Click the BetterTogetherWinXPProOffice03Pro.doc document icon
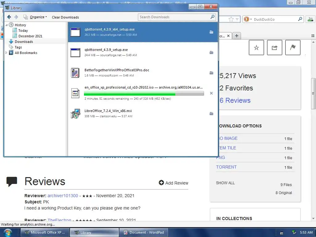This screenshot has width=316, height=237. pos(75,73)
